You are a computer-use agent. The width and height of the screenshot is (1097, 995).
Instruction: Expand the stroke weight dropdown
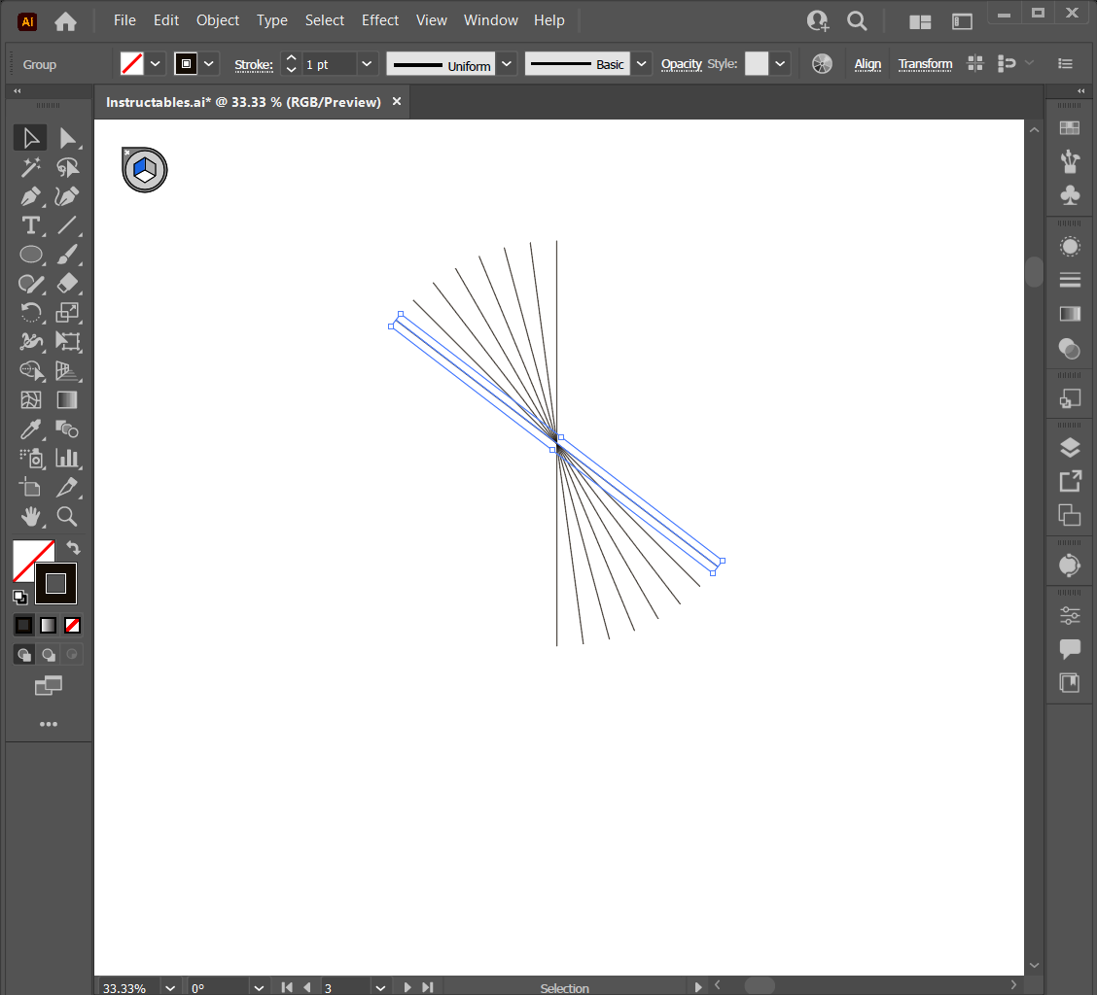point(367,63)
